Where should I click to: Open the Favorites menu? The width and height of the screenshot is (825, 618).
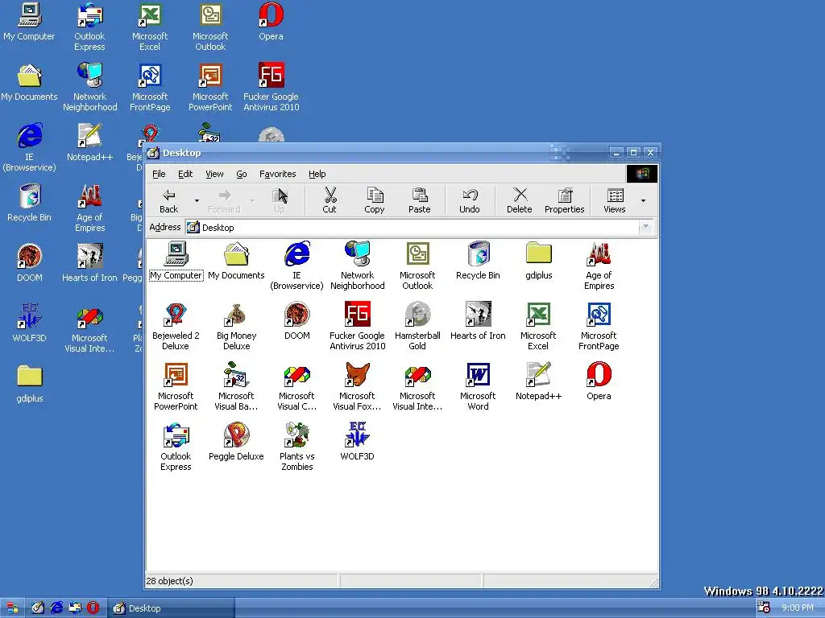pyautogui.click(x=278, y=174)
